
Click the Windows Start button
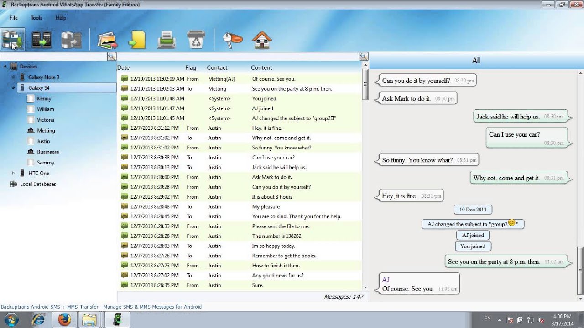point(11,319)
